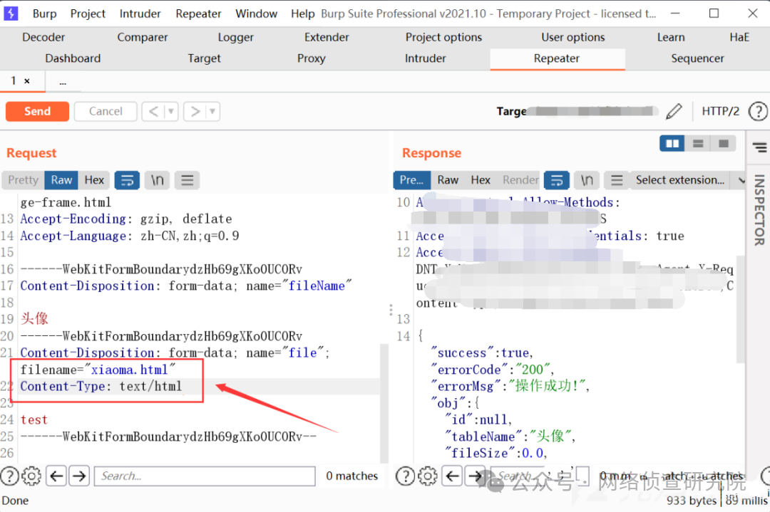Viewport: 770px width, 512px height.
Task: Open the User options tab
Action: point(573,37)
